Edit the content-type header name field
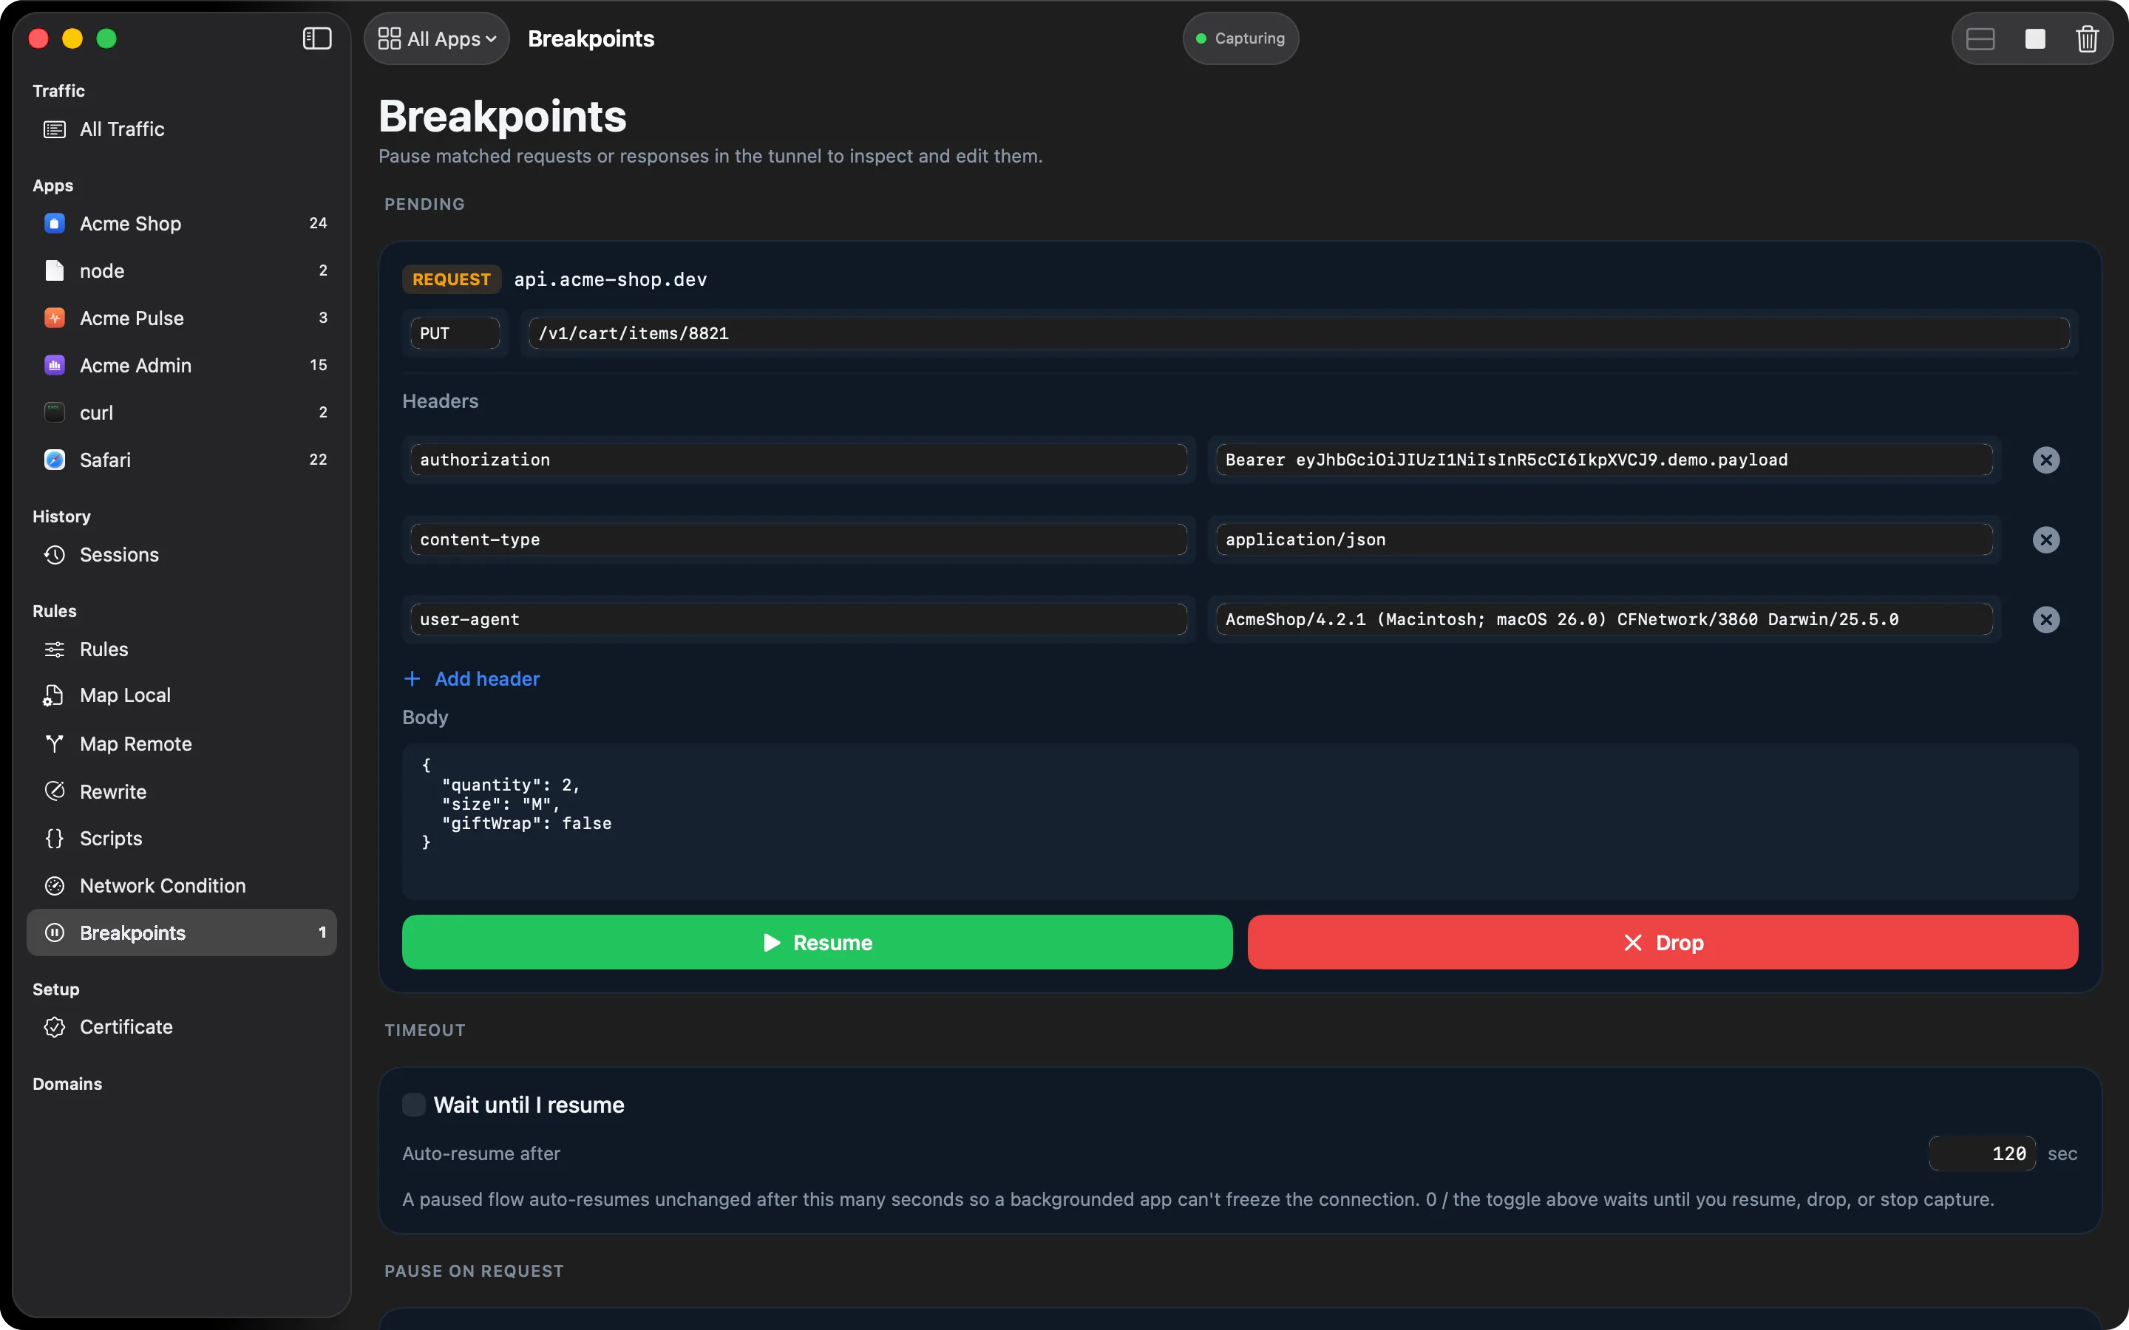Viewport: 2129px width, 1330px height. [799, 540]
